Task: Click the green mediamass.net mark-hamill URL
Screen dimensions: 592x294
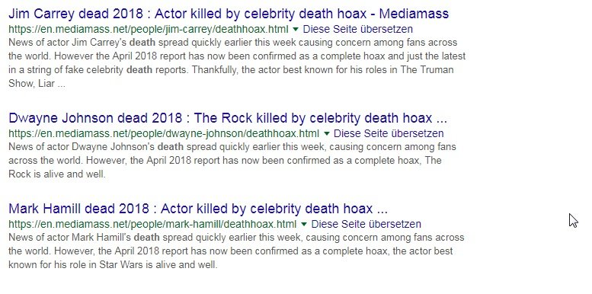Action: (152, 224)
